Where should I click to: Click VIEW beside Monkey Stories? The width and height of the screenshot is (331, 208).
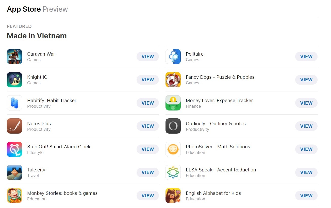pos(147,196)
